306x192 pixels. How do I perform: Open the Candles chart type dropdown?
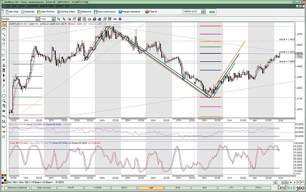tap(37, 19)
